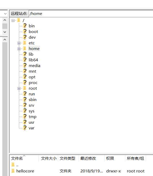Sort by 权限 column header
This screenshot has height=176, width=153.
[115, 158]
